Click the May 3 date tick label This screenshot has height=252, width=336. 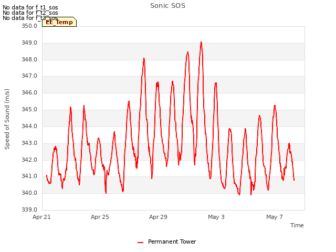[x=216, y=217]
